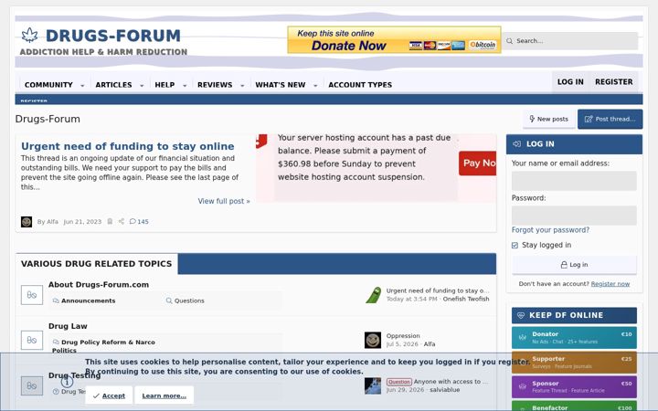This screenshot has width=658, height=411.
Task: Open salviablue's avatar thumbnail
Action: (373, 385)
